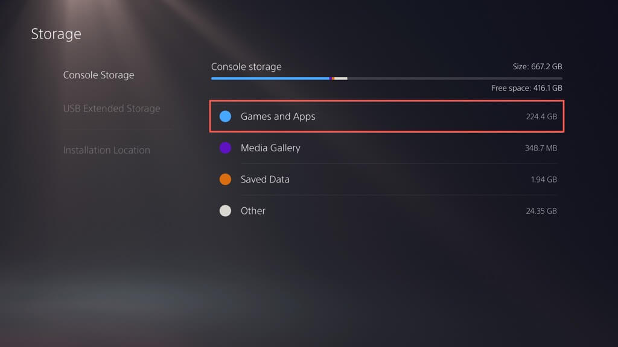Viewport: 618px width, 347px height.
Task: Click the 1.94 GB size value
Action: [543, 179]
